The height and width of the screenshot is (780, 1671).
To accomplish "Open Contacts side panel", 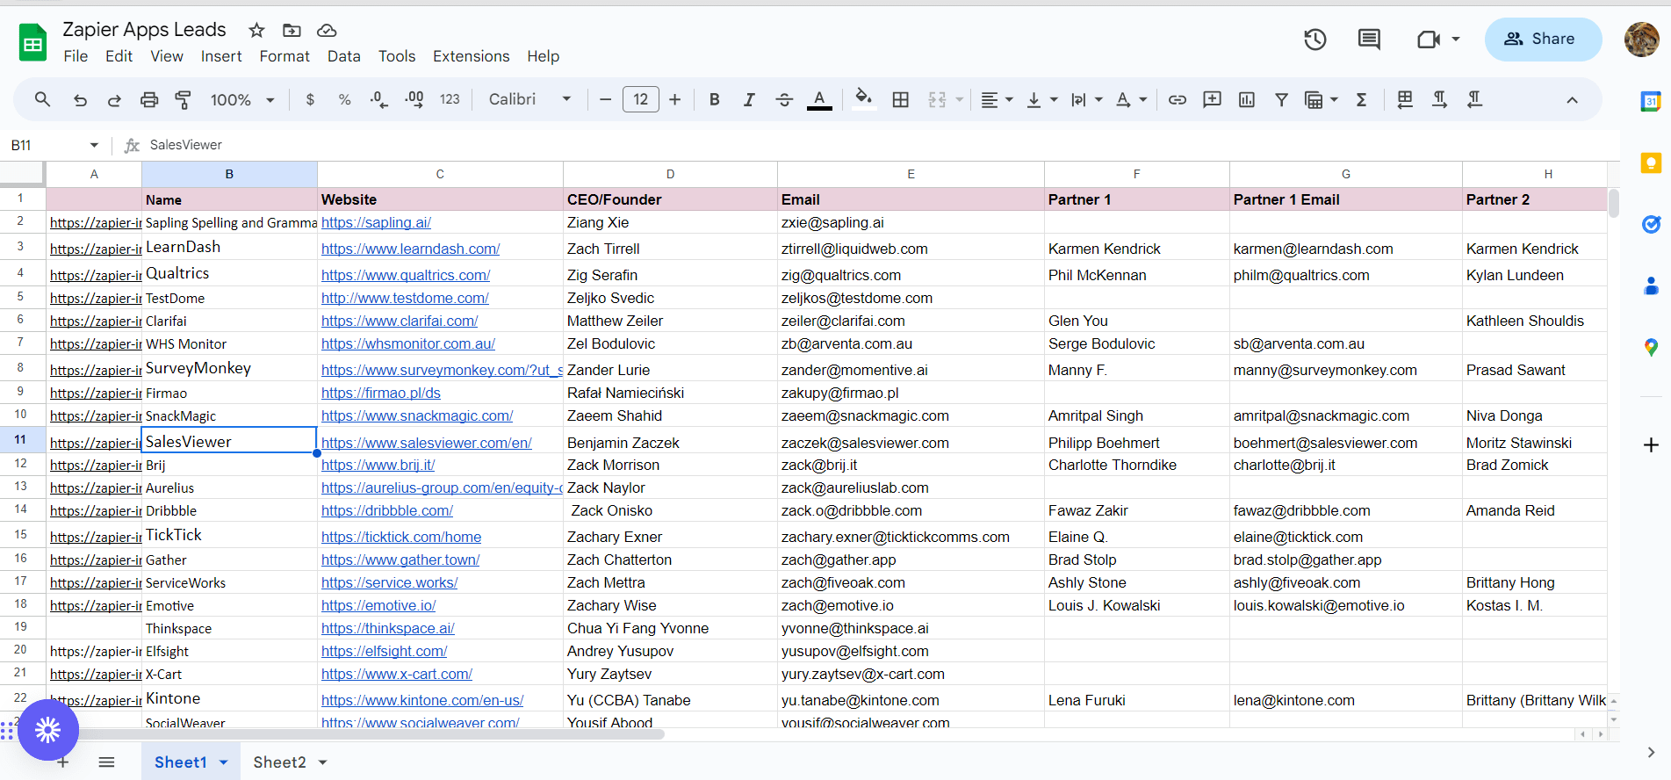I will pos(1651,285).
